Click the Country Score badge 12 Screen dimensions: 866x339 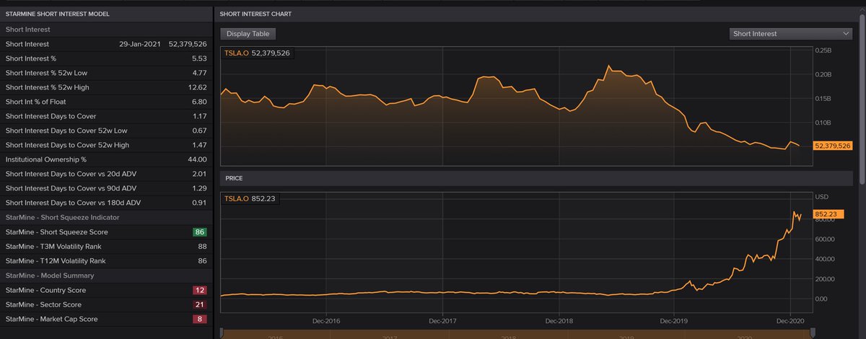pos(200,290)
